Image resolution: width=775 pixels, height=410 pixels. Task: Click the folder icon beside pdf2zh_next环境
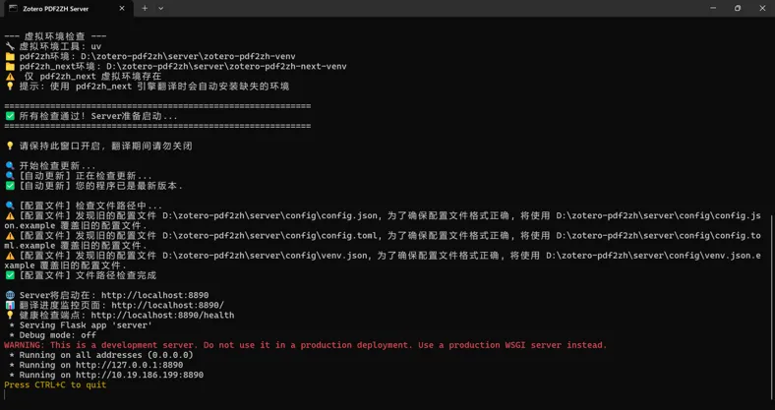(10, 66)
